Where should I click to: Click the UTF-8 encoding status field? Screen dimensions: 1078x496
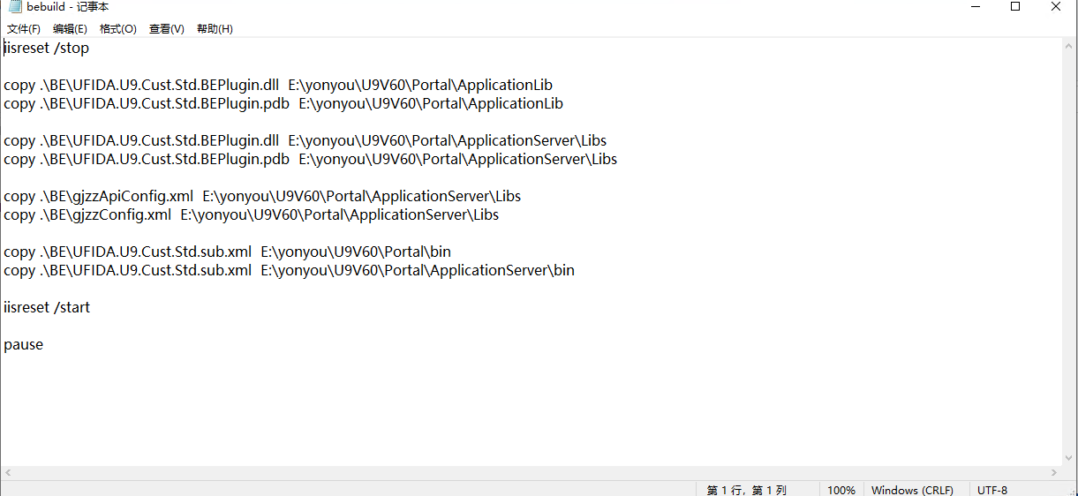point(992,490)
